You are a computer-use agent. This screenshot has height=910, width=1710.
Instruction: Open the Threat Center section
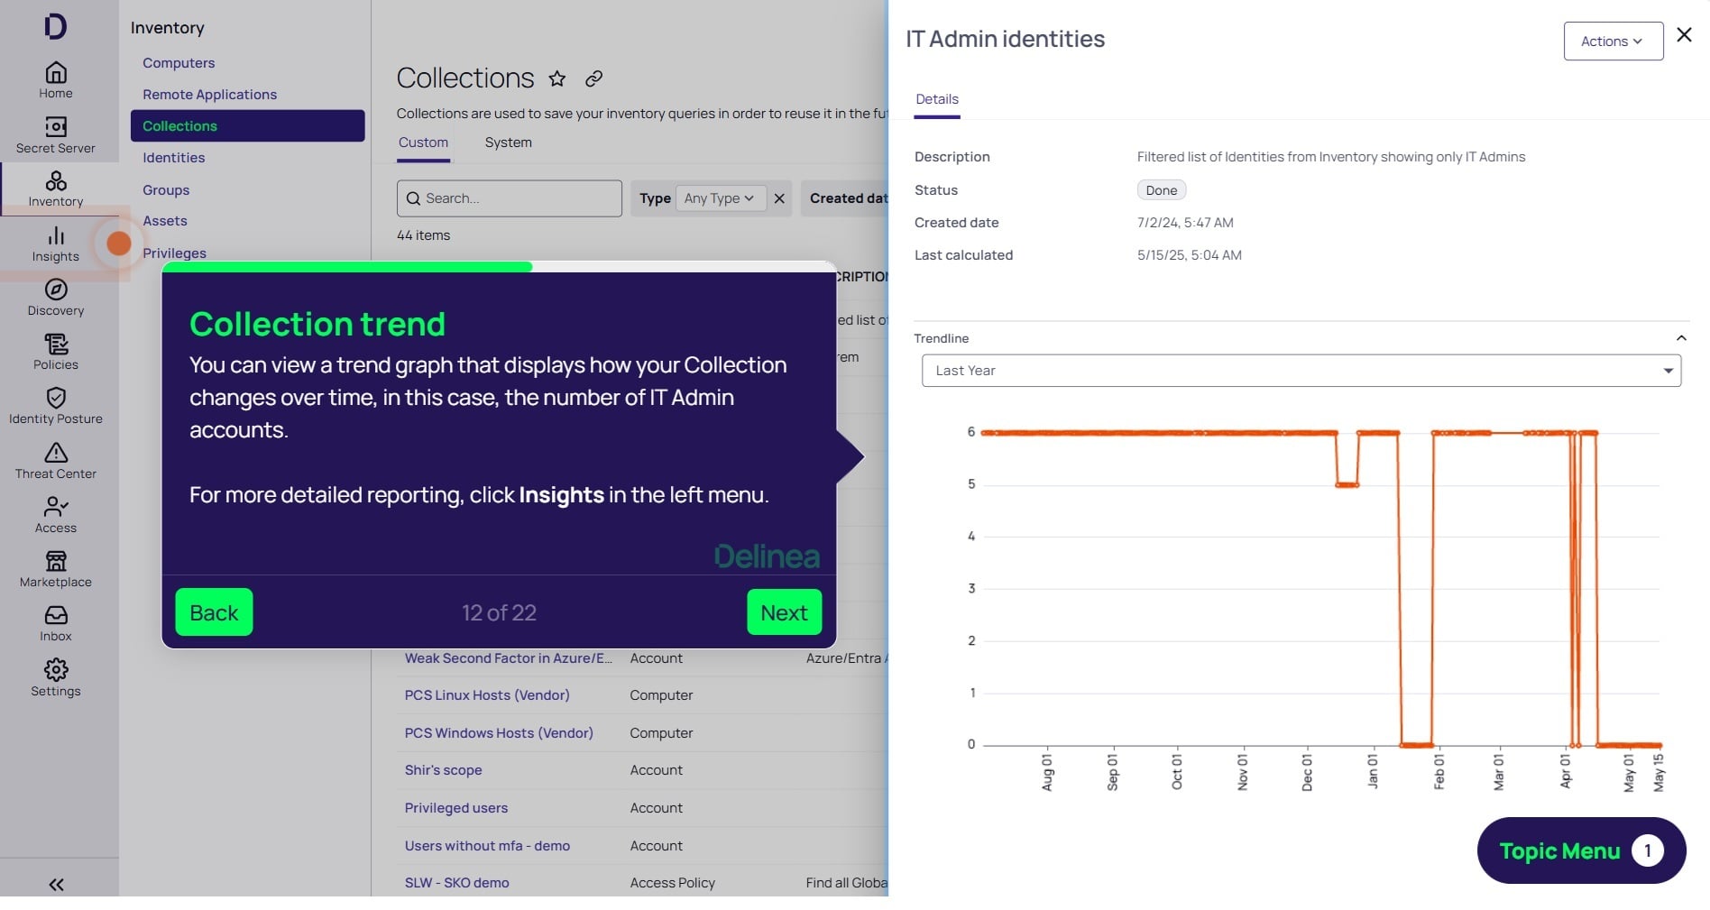[x=56, y=462]
